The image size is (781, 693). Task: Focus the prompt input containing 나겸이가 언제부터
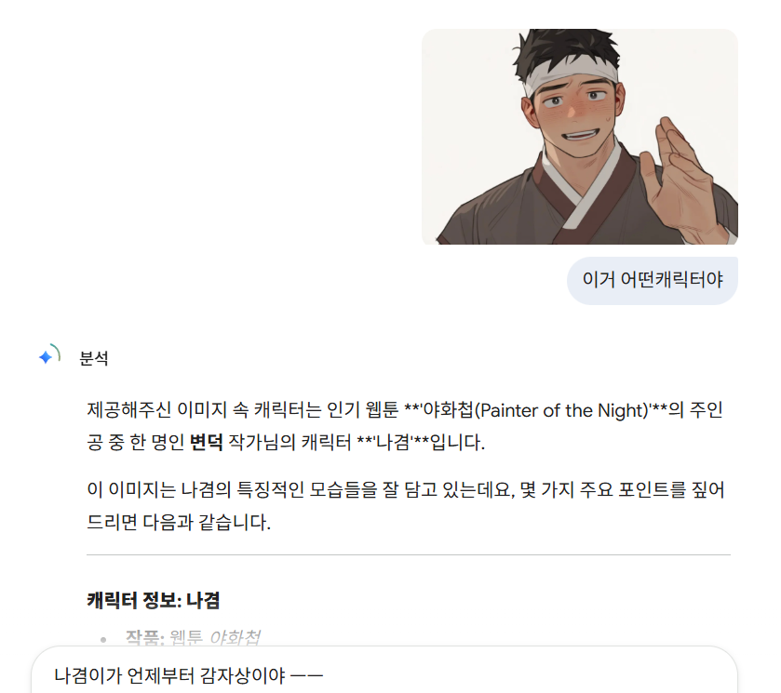(384, 675)
